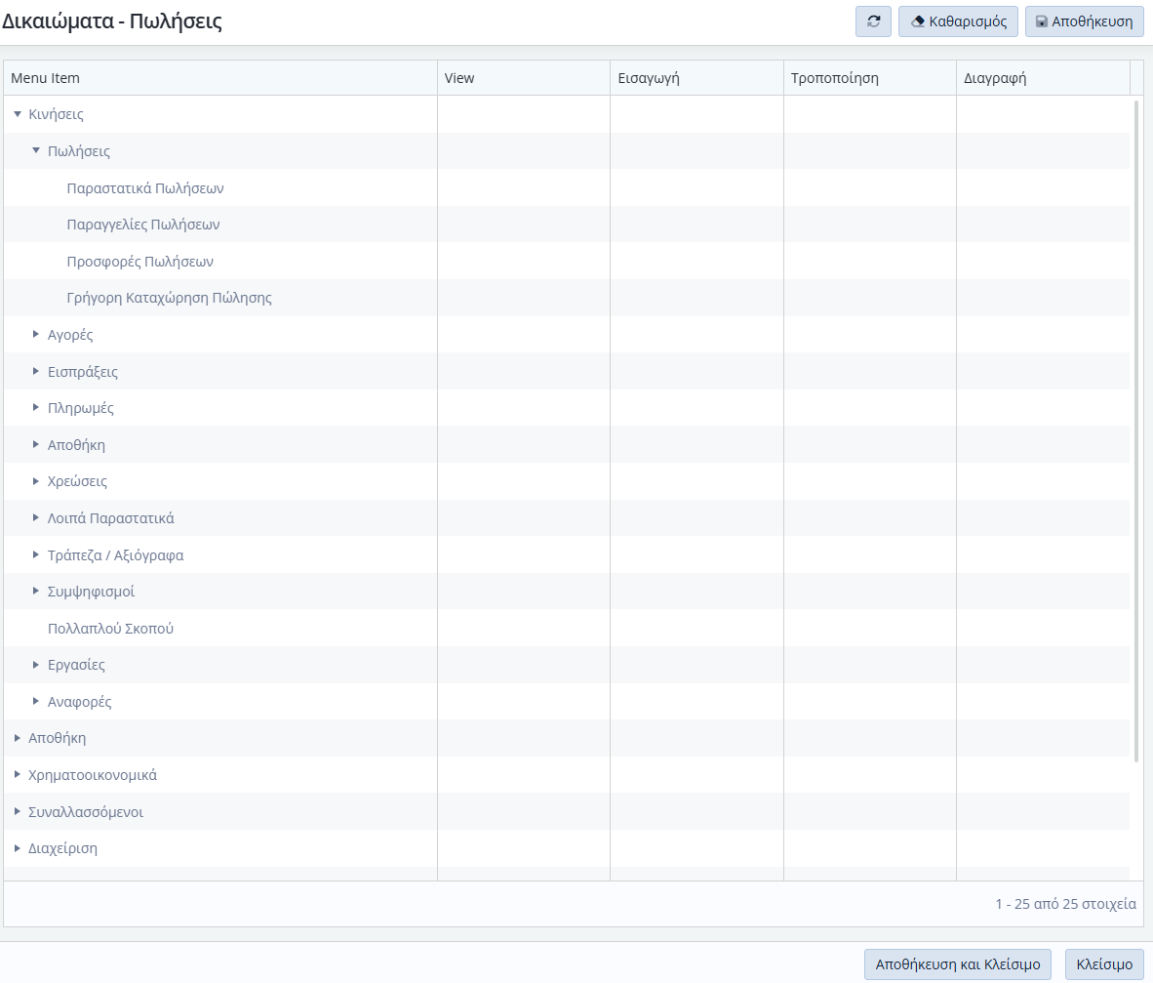Collapse the Πωλήσεις tree node
Viewport: 1153px width, 983px height.
click(x=36, y=151)
